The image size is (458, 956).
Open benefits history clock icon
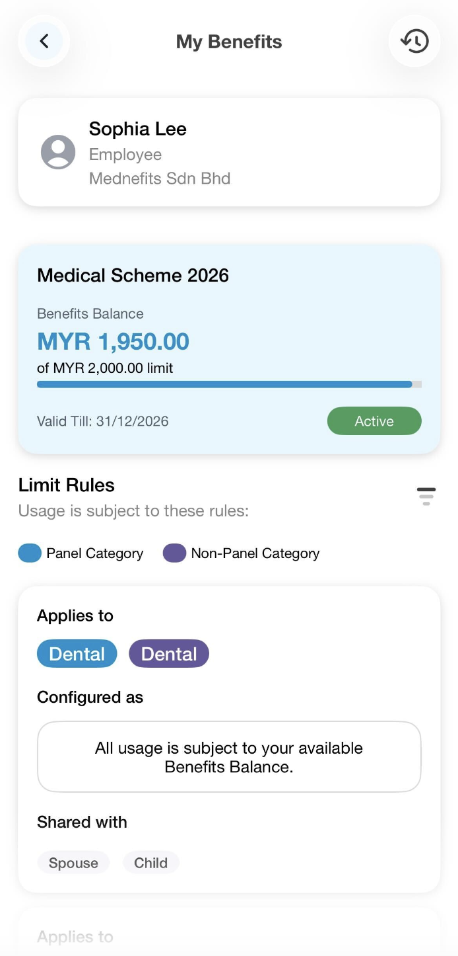coord(414,41)
